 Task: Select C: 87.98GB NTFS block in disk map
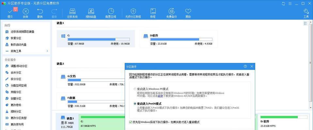tap(102, 123)
